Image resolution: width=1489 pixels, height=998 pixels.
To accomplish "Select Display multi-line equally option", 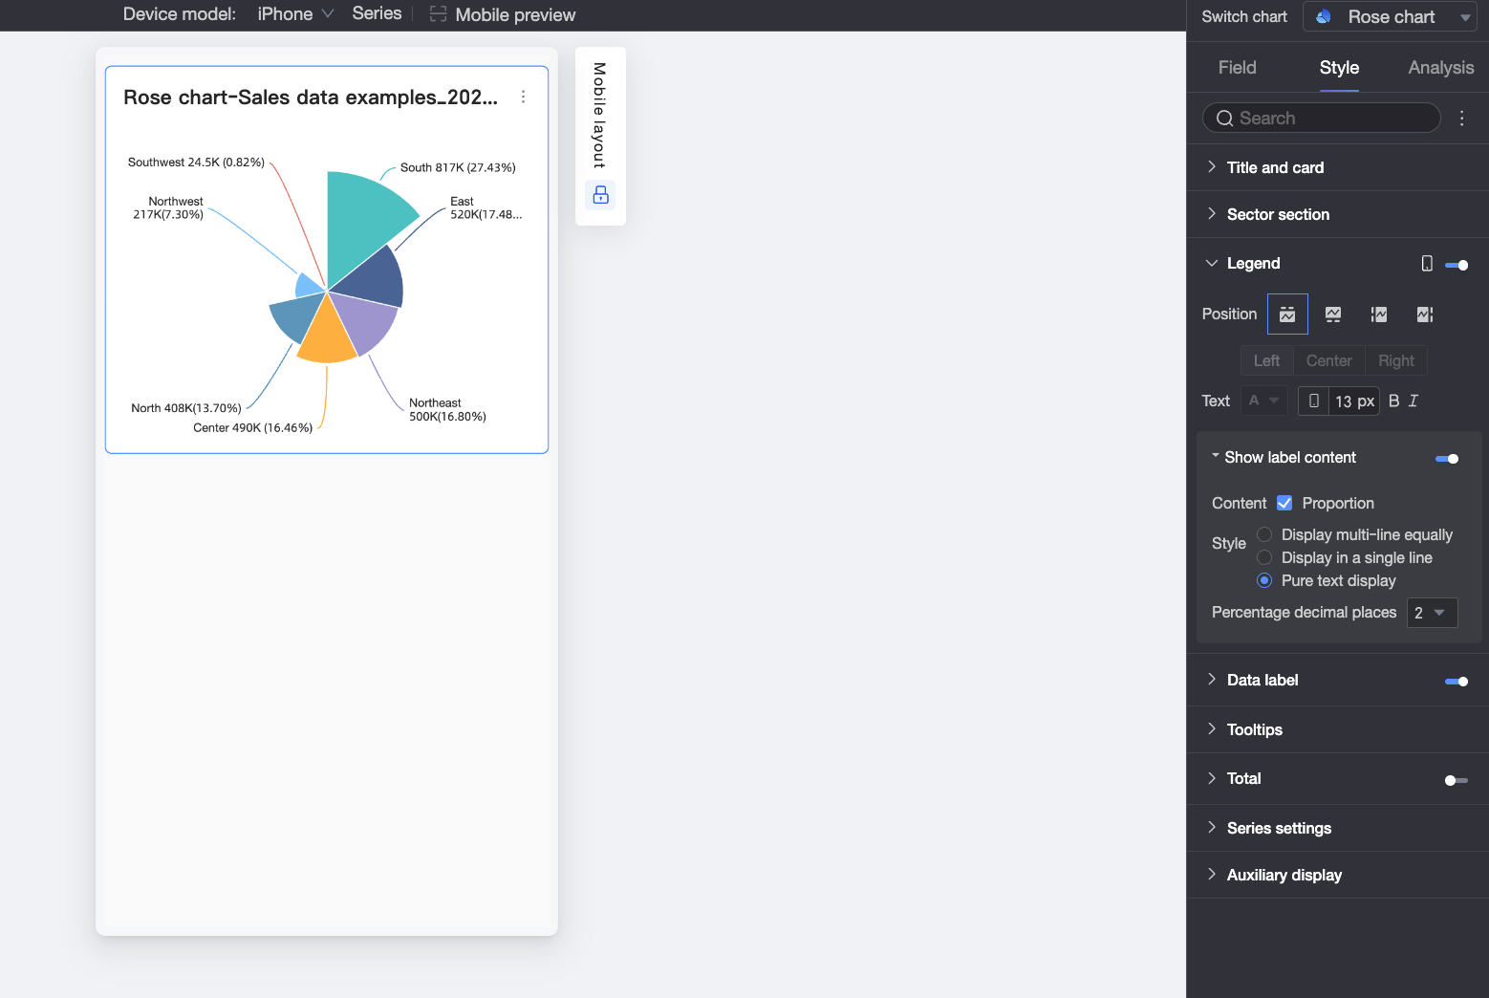I will click(1264, 534).
